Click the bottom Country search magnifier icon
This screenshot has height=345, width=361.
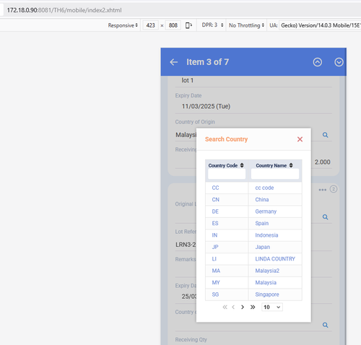tap(325, 325)
